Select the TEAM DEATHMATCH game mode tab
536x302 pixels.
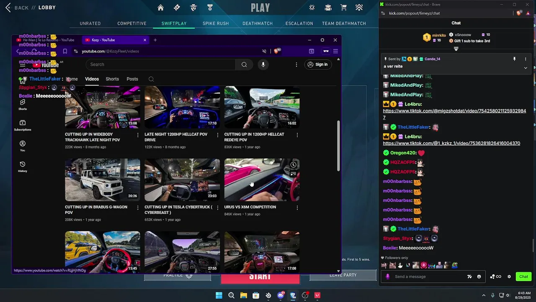pos(344,23)
